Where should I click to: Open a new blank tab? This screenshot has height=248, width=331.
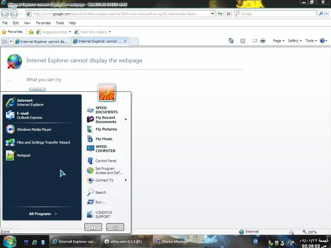tap(134, 41)
